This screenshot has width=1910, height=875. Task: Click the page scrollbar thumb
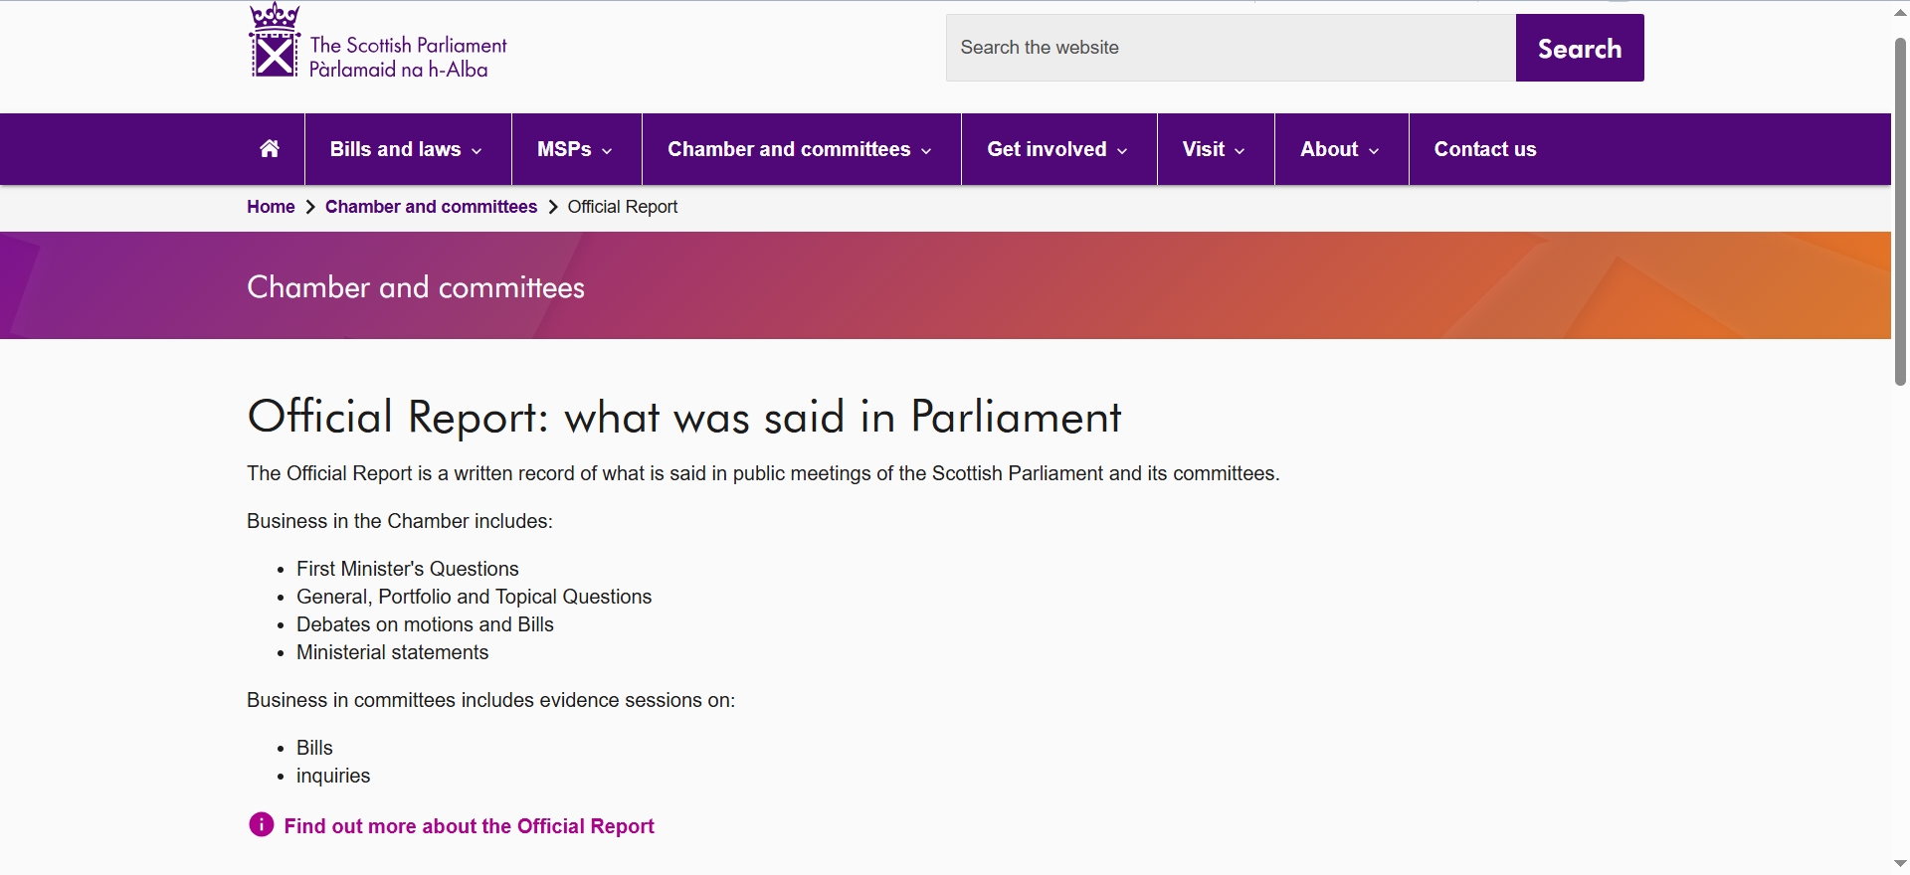pos(1900,211)
